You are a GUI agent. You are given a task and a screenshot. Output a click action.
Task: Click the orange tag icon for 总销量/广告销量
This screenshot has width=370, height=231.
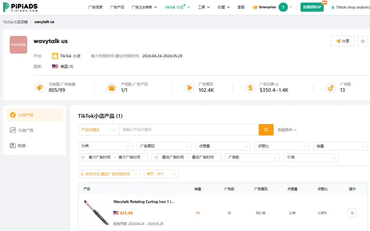[x=39, y=87]
